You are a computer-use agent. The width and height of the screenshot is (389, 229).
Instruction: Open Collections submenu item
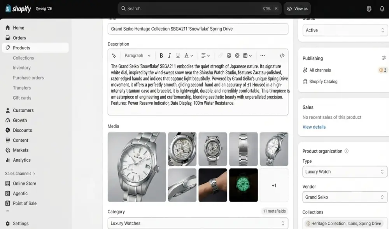coord(23,58)
